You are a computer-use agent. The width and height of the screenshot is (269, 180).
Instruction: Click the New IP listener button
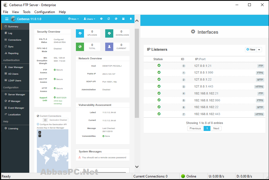(251, 50)
